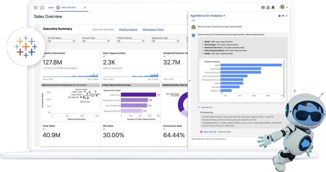Start a new chat in Agentforce panel
Viewport: 326px width, 172px height.
283,16
